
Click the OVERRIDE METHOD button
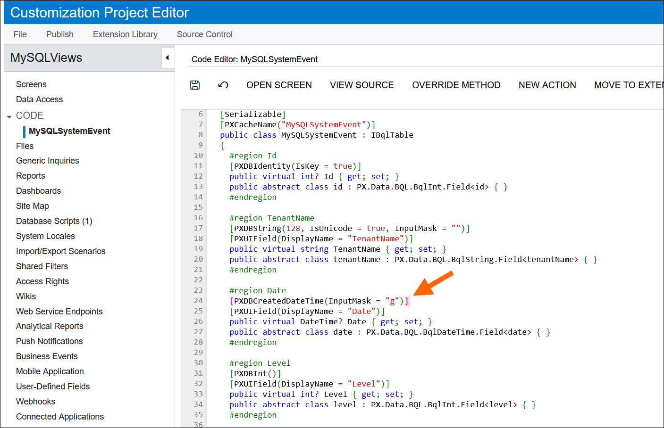point(456,85)
